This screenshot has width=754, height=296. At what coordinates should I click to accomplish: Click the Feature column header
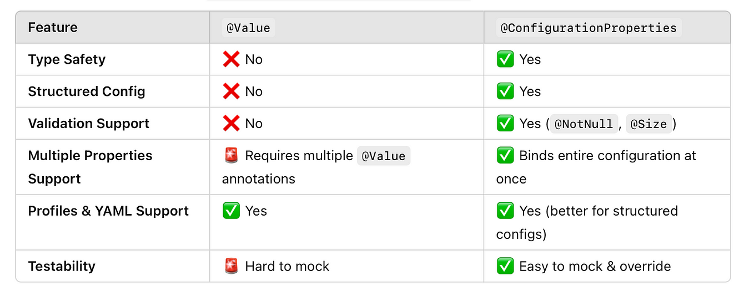point(53,28)
